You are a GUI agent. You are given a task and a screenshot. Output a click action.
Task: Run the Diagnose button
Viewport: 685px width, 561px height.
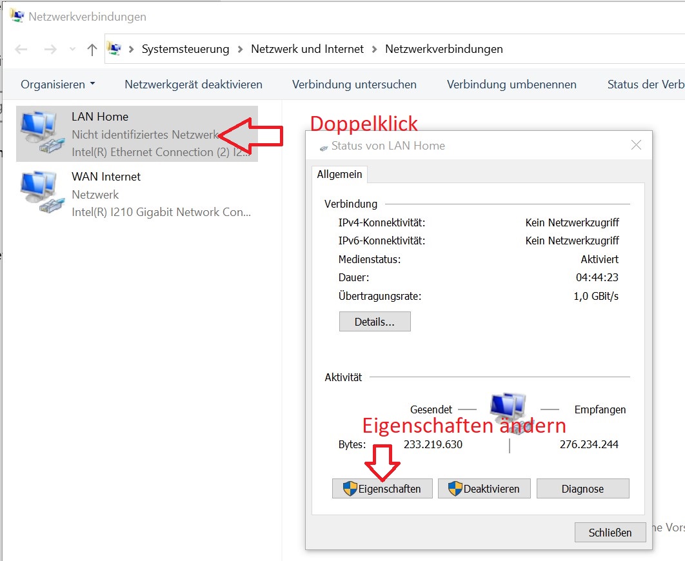582,489
